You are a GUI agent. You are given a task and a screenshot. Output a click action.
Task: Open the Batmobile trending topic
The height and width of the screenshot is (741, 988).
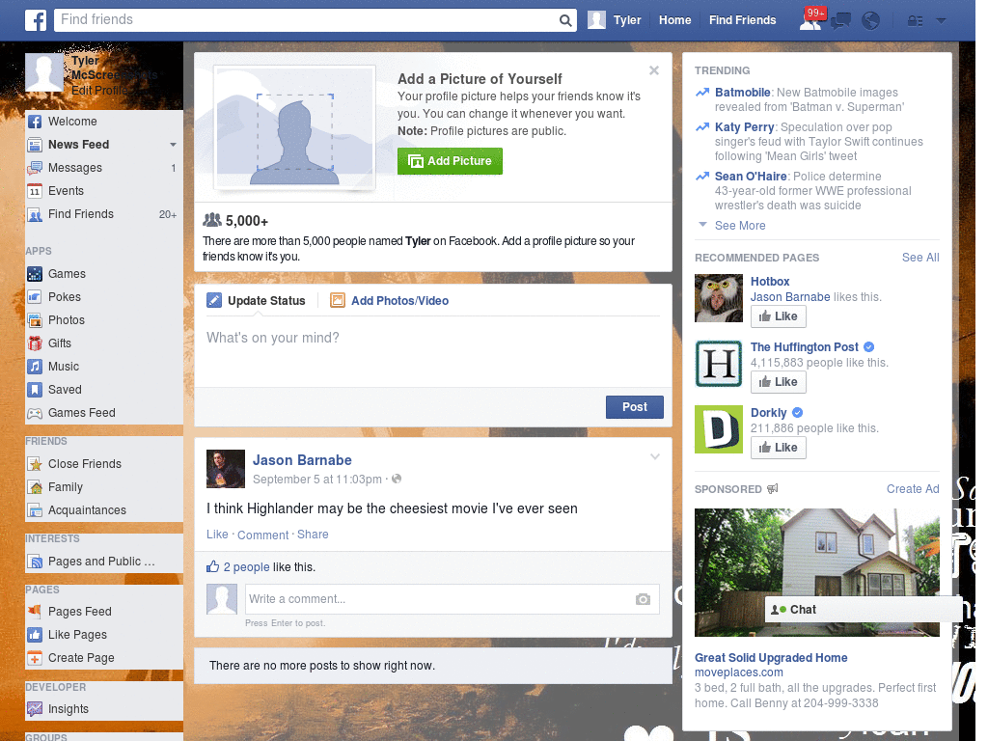742,93
